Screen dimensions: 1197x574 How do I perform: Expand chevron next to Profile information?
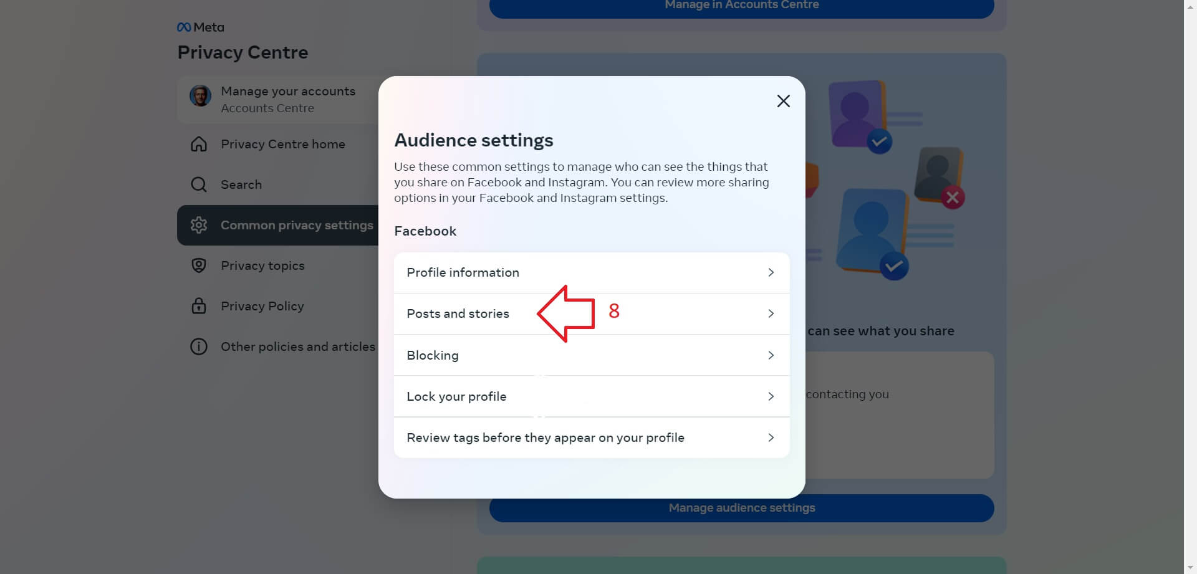coord(771,272)
